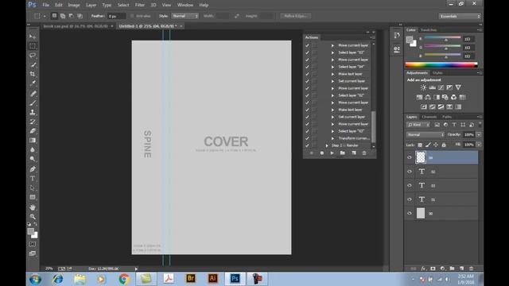The image size is (509, 286).
Task: Open the layer Opacity slider arrow
Action: click(x=479, y=134)
